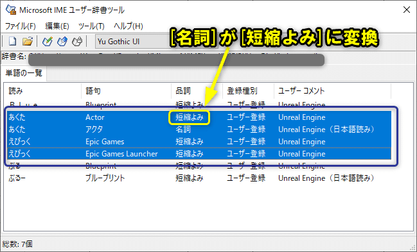Click the 名詞 part-of-speech cell
Screen dimensions: 417x252
[183, 130]
